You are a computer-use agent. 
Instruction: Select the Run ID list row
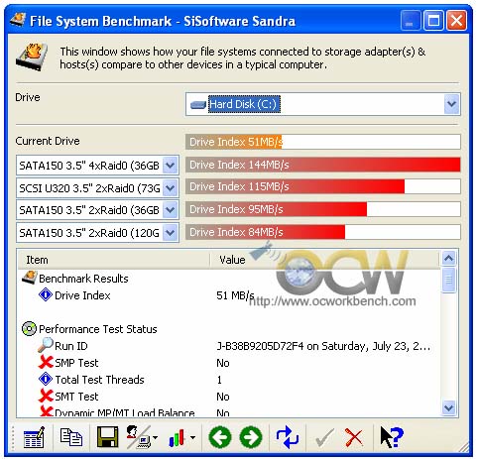tap(228, 346)
